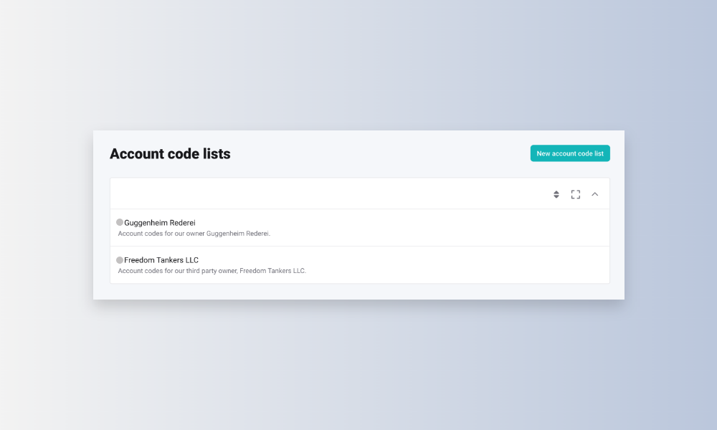Select the Freedom Tankers LLC list row

[x=430, y=265]
